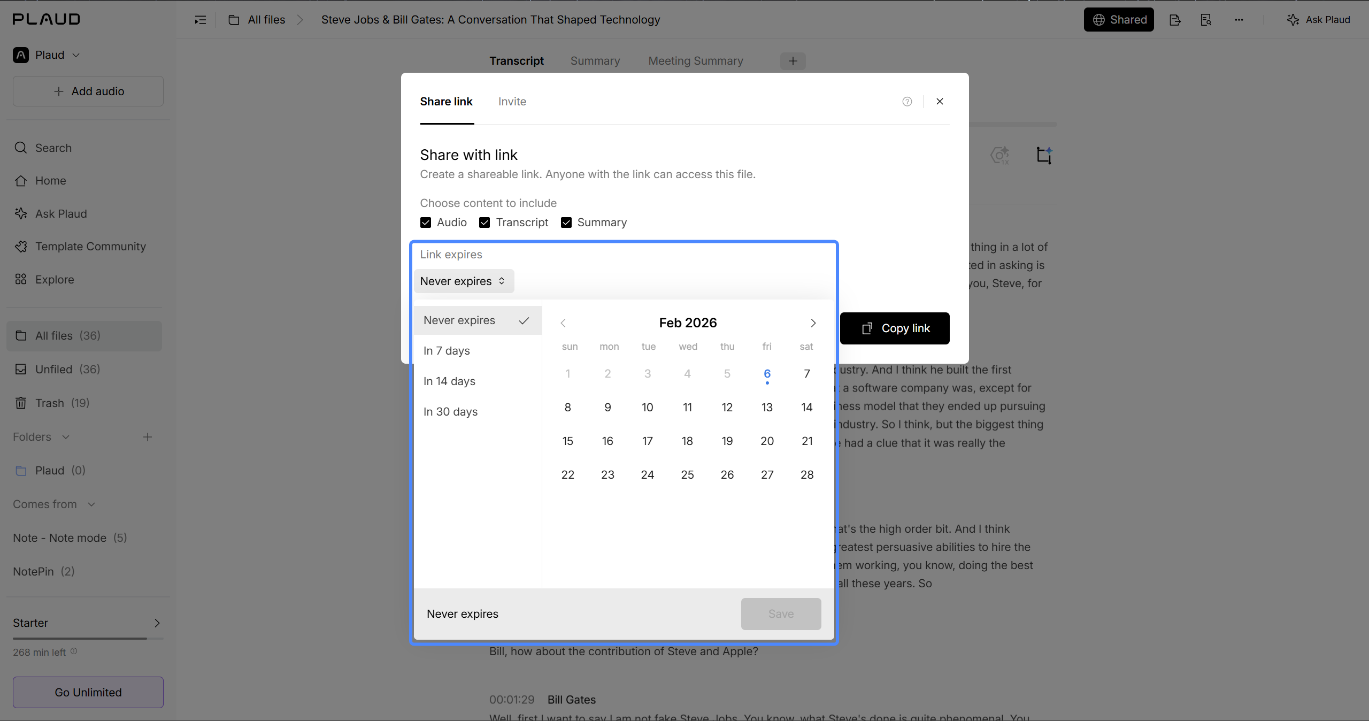Choose the In 30 days expiry option

pyautogui.click(x=478, y=412)
